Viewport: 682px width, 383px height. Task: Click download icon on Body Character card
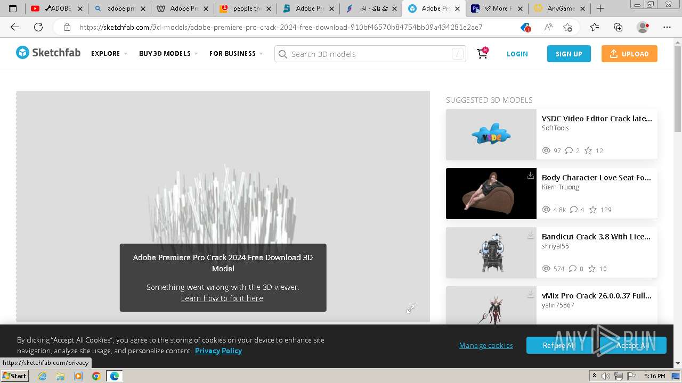coord(531,176)
